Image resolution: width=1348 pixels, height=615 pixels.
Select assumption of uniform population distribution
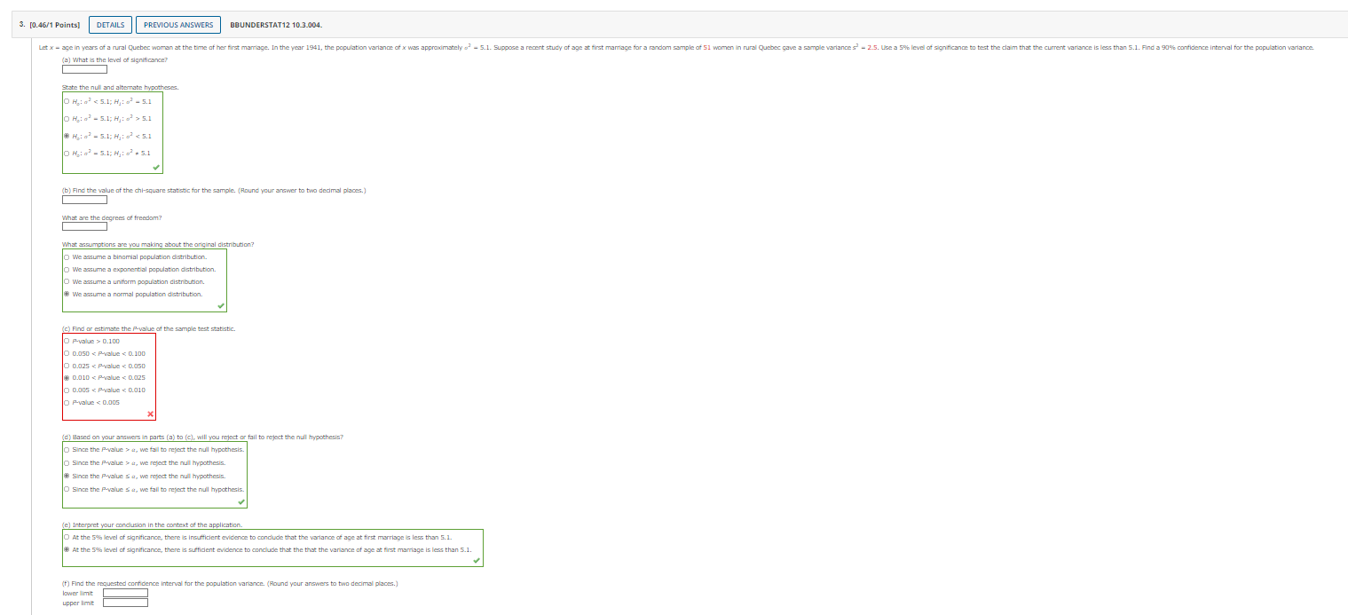66,281
